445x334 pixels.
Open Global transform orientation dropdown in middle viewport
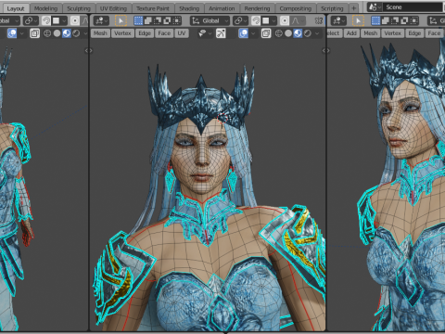pyautogui.click(x=210, y=20)
